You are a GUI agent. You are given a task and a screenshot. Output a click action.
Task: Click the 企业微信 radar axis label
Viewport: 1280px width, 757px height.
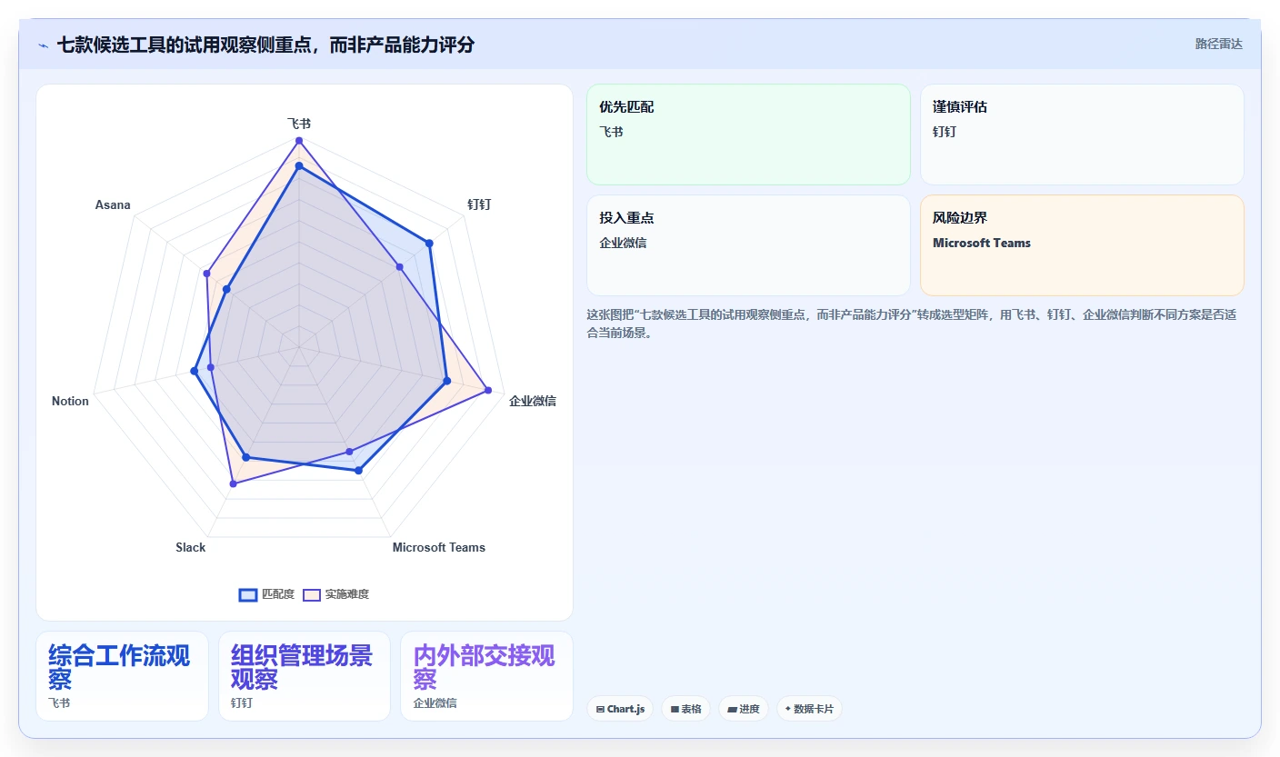(x=533, y=401)
